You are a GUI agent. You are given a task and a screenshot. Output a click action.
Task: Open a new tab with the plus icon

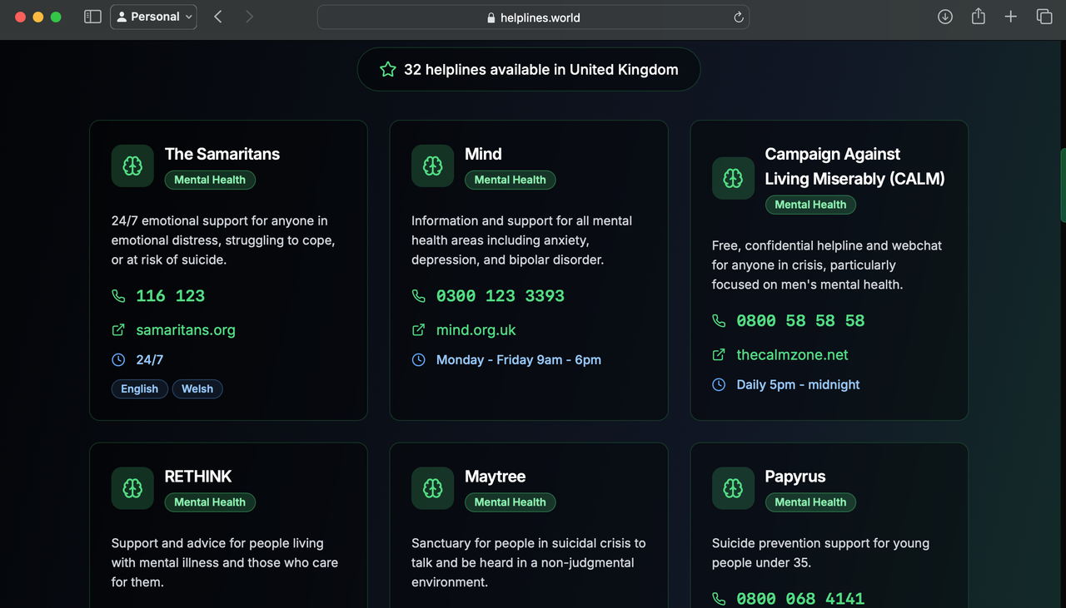[1010, 17]
